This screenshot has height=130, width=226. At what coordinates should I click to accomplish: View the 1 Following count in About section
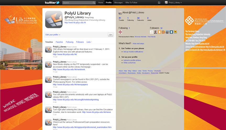pos(130,19)
